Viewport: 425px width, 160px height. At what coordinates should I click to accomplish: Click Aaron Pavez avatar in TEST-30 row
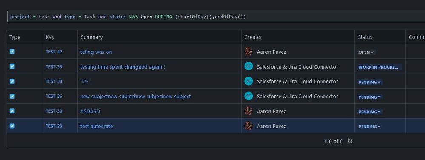coord(248,111)
